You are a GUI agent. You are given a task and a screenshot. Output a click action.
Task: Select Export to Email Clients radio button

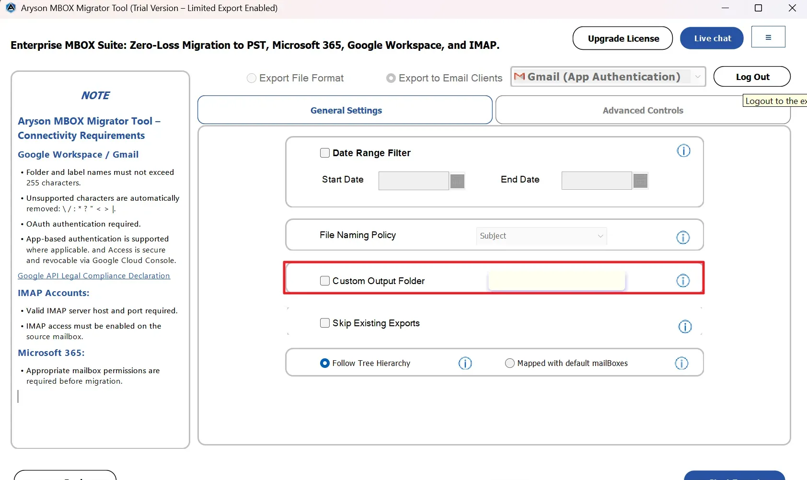391,78
